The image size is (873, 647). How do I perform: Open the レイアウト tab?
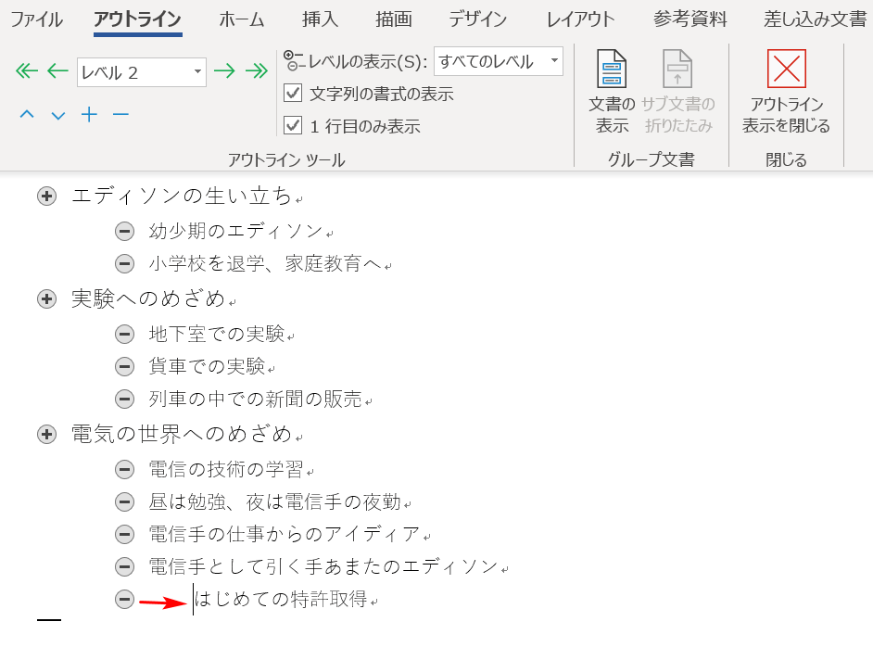pos(580,19)
